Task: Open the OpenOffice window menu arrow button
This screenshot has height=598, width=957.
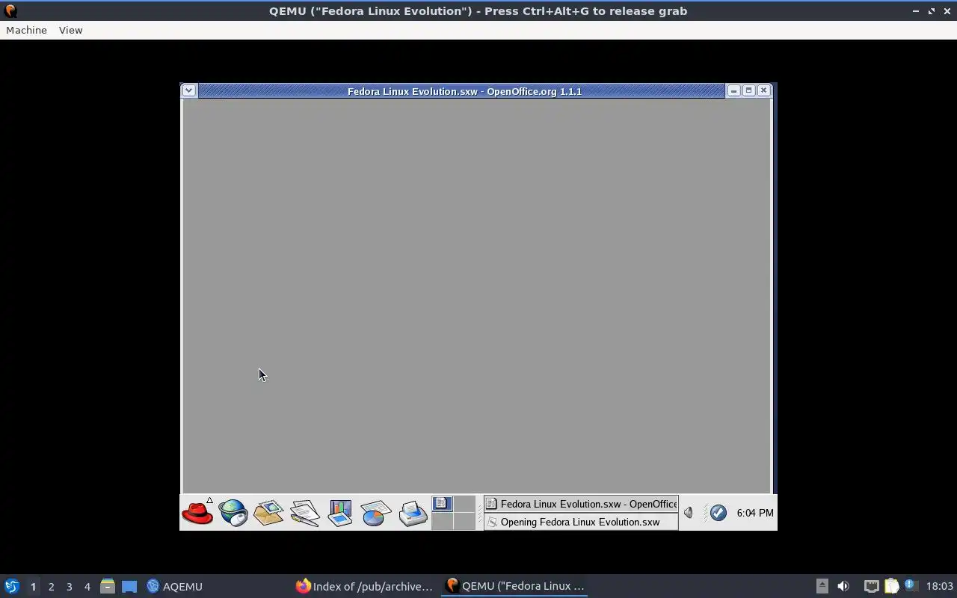Action: coord(189,90)
